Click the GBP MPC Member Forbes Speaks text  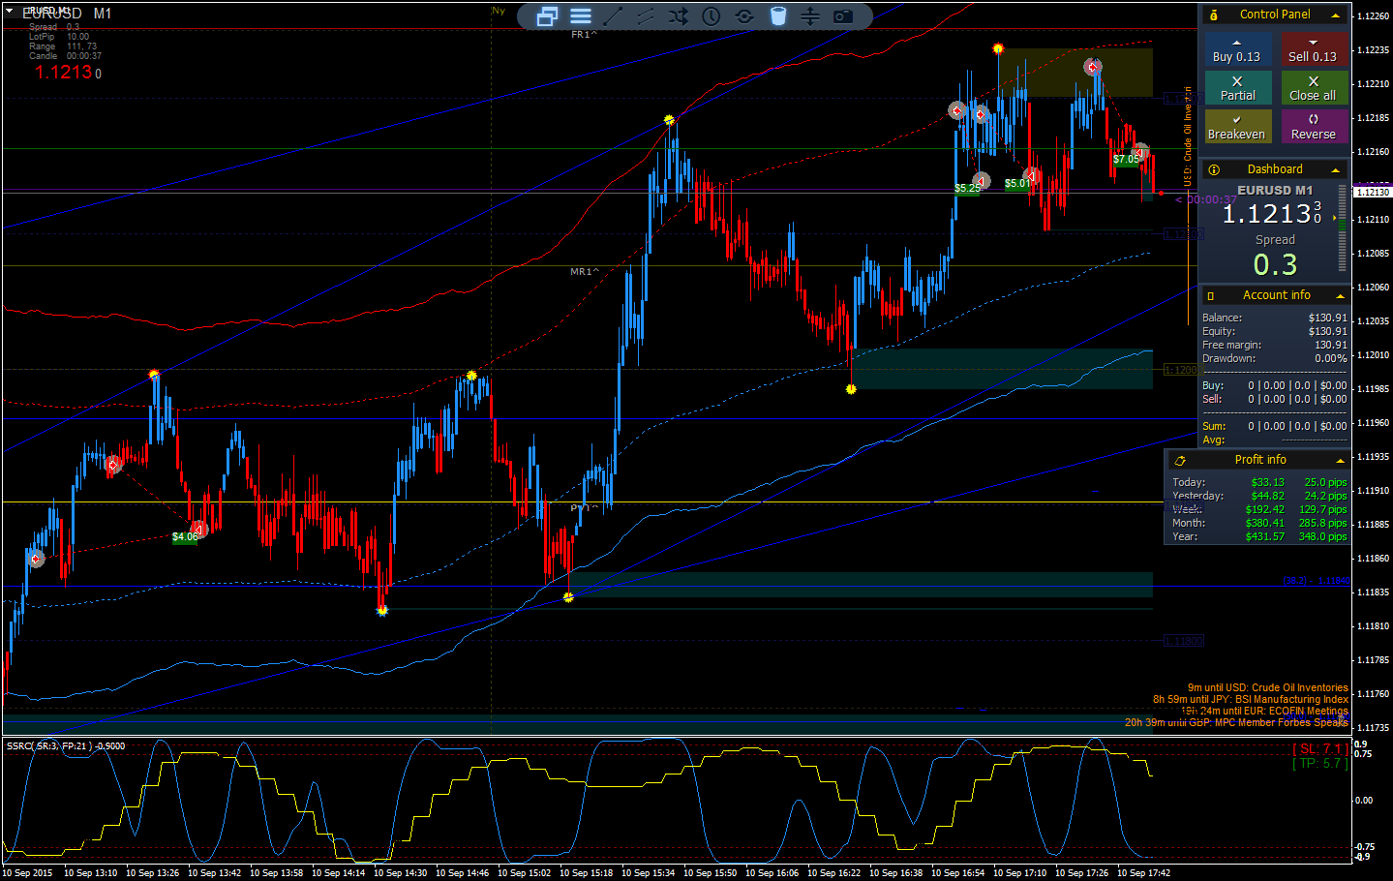(x=1236, y=723)
